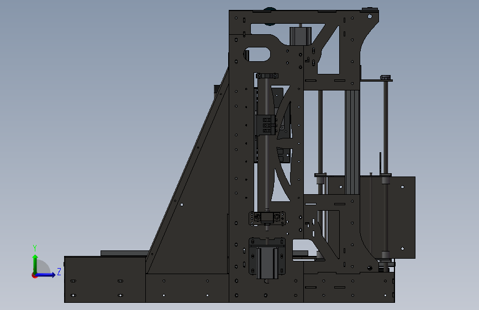Click the green Y axis arrow of the triad
The height and width of the screenshot is (310, 479).
click(x=35, y=264)
